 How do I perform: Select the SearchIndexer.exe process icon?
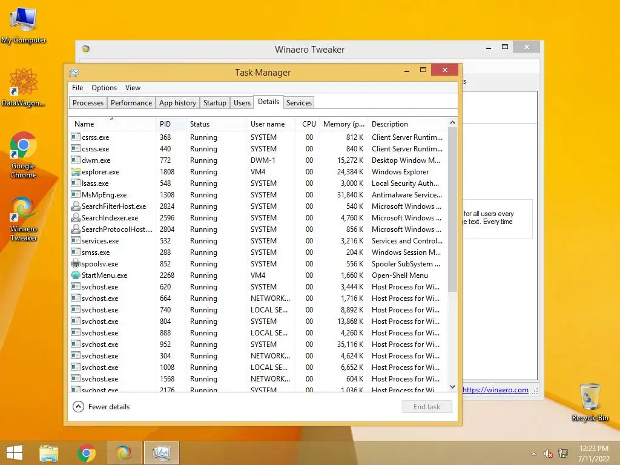(x=76, y=217)
